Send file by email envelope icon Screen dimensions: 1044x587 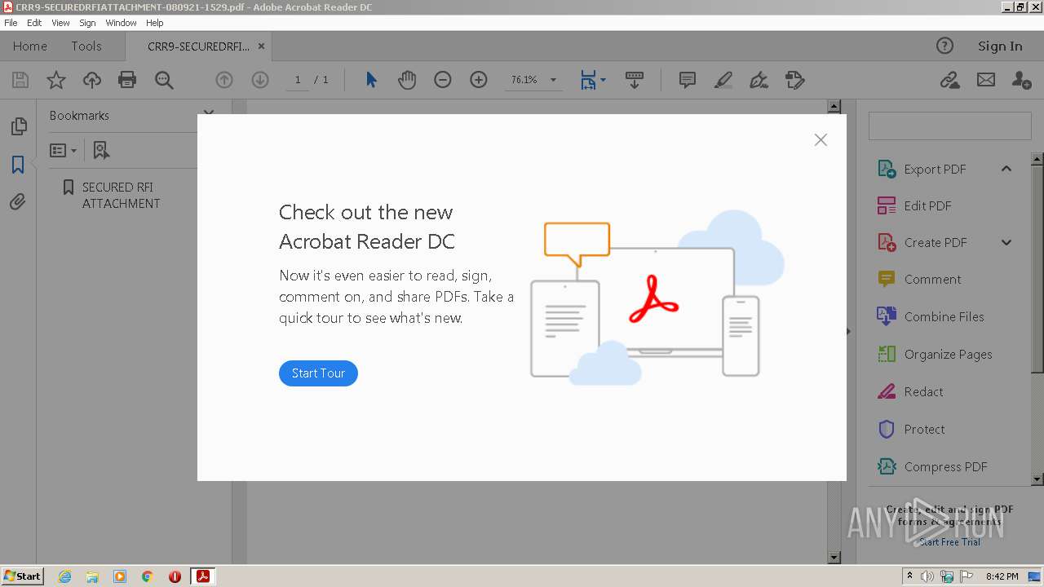(986, 80)
